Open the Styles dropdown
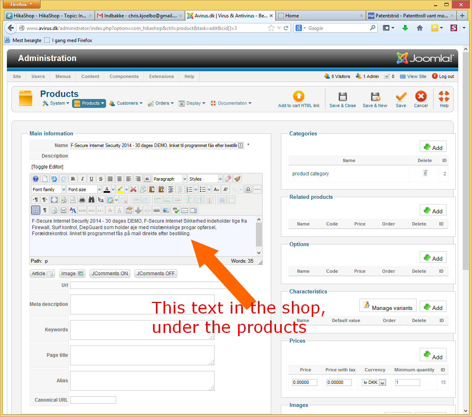 coord(205,179)
